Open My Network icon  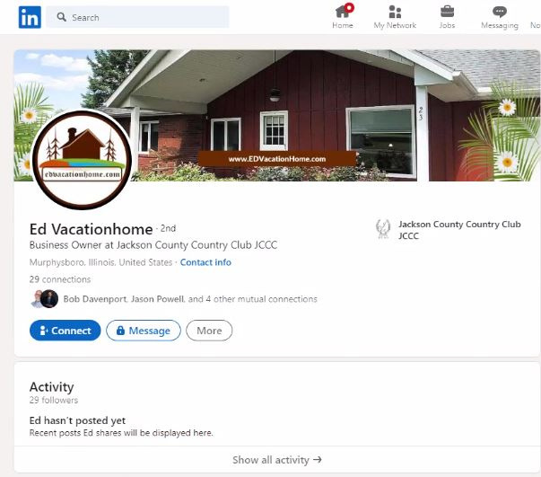(x=395, y=12)
